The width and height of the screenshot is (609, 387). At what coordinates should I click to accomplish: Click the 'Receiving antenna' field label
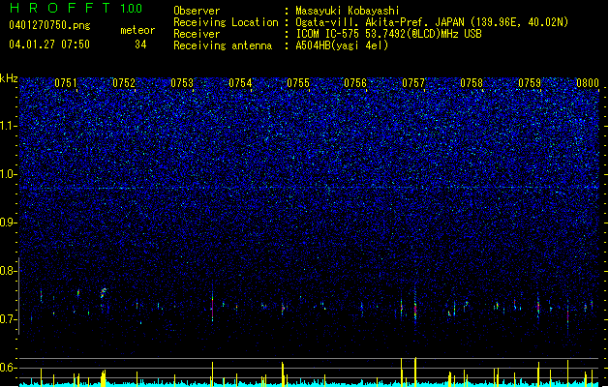(223, 45)
